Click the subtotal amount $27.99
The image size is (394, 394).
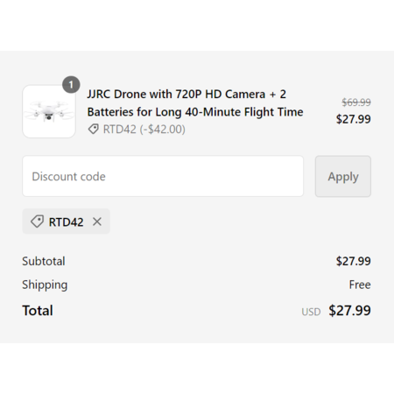353,261
